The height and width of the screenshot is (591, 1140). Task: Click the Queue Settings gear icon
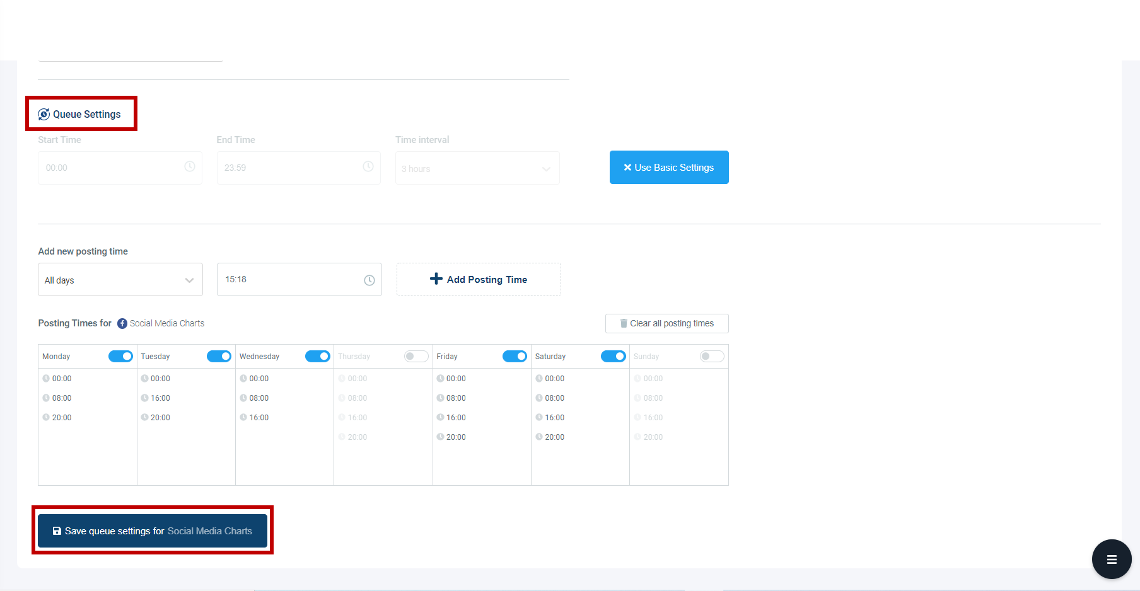point(44,114)
